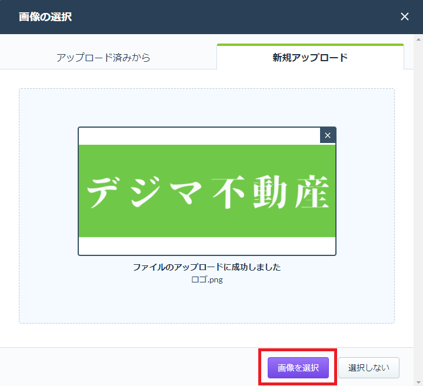
Task: Remove the uploaded logo image via its X
Action: 328,135
